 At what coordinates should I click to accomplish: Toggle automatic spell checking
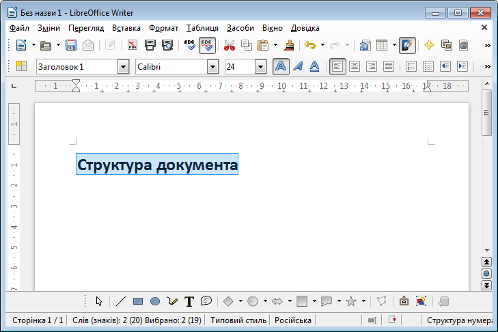[x=208, y=45]
